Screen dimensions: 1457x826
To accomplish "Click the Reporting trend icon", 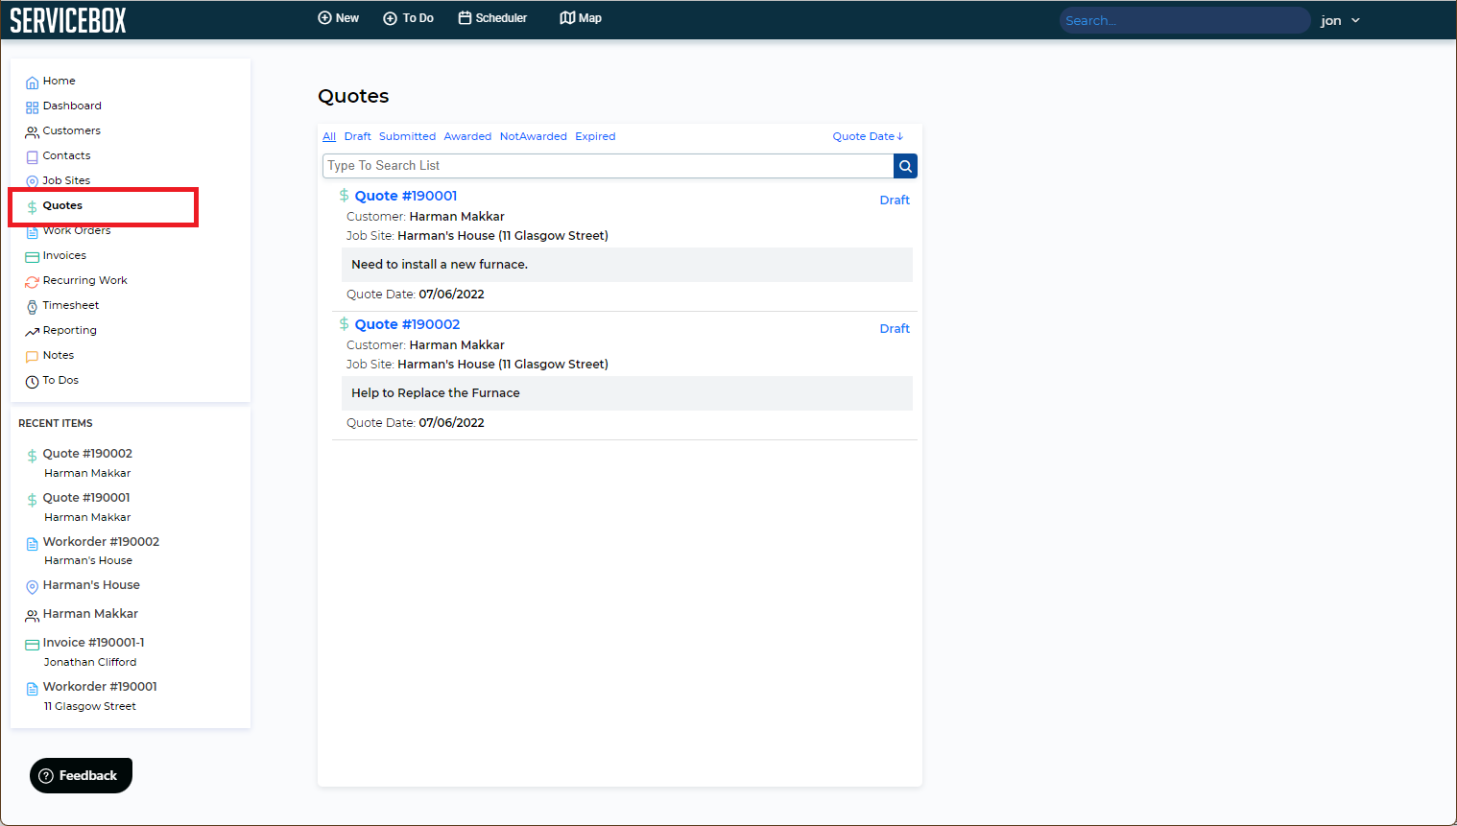I will pyautogui.click(x=32, y=332).
